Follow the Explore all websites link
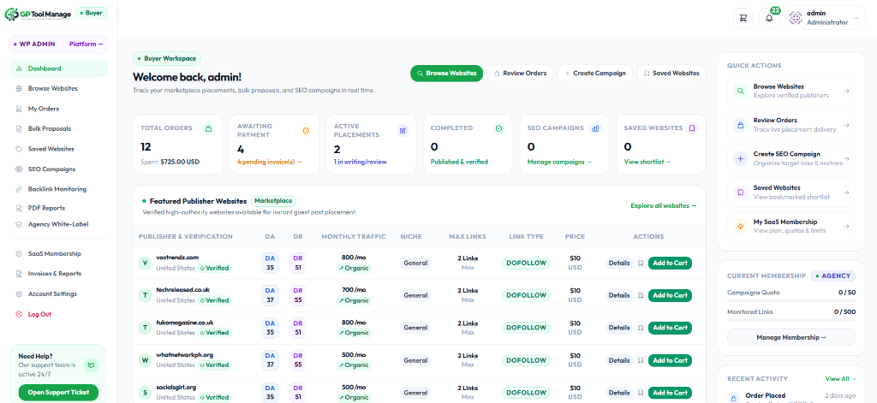Image resolution: width=877 pixels, height=403 pixels. [x=664, y=205]
